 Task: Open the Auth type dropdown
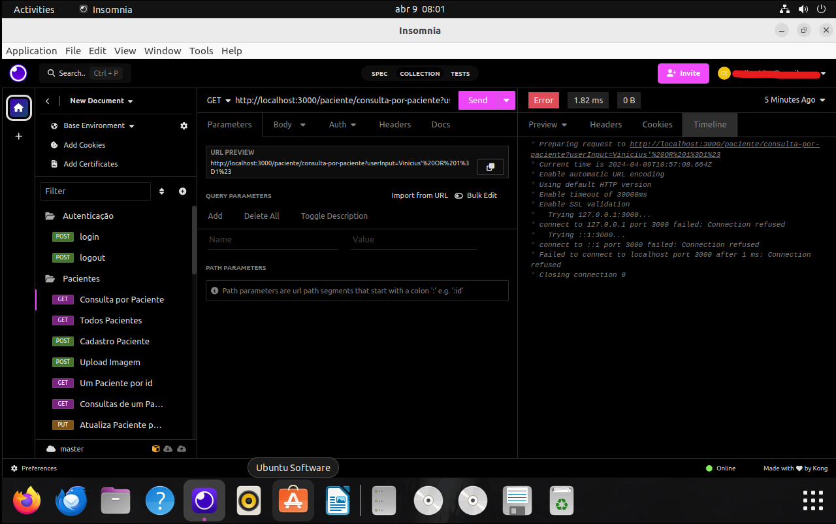coord(343,124)
